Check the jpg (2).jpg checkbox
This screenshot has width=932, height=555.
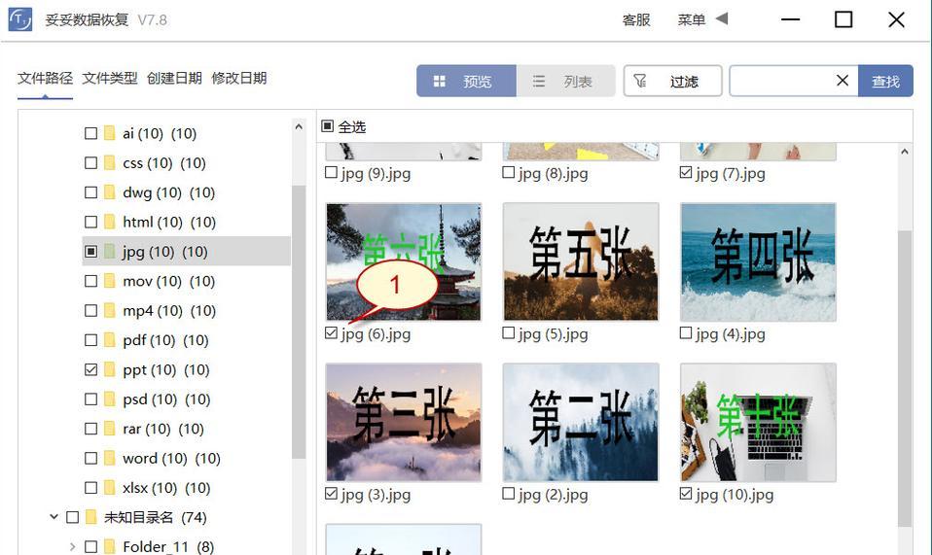click(508, 494)
